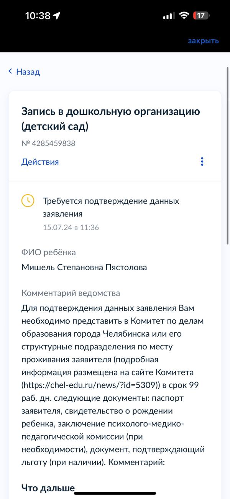Tap the timestamp 15.07.24 в 11:36
The image size is (230, 499).
pyautogui.click(x=71, y=227)
